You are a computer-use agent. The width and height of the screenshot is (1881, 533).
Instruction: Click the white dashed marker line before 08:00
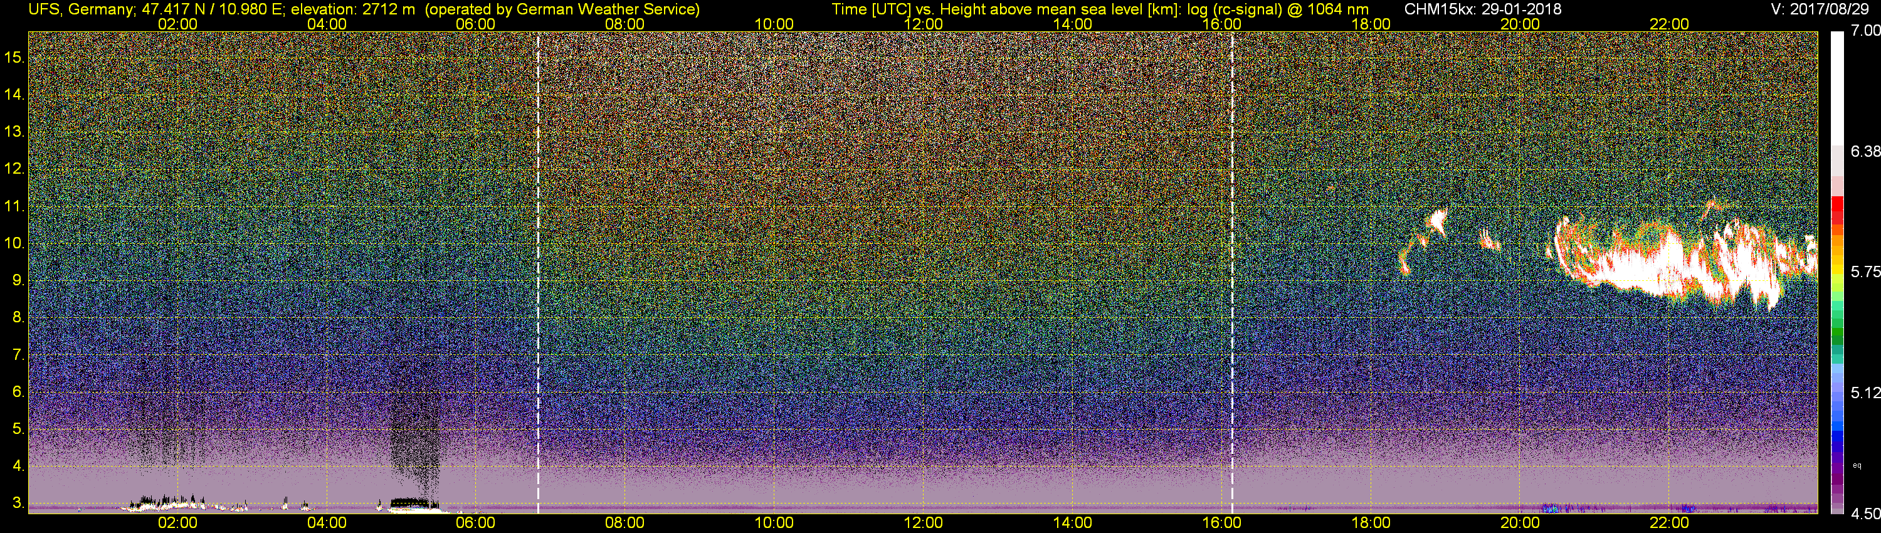[538, 272]
